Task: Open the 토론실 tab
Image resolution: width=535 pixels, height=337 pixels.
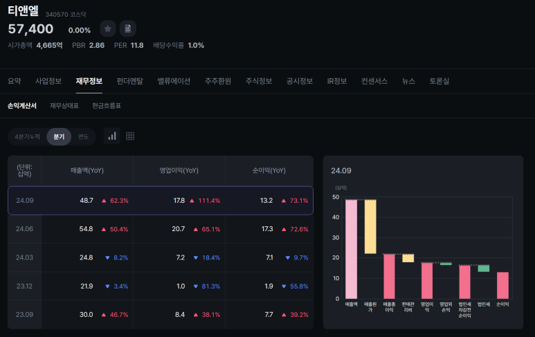Action: (439, 81)
